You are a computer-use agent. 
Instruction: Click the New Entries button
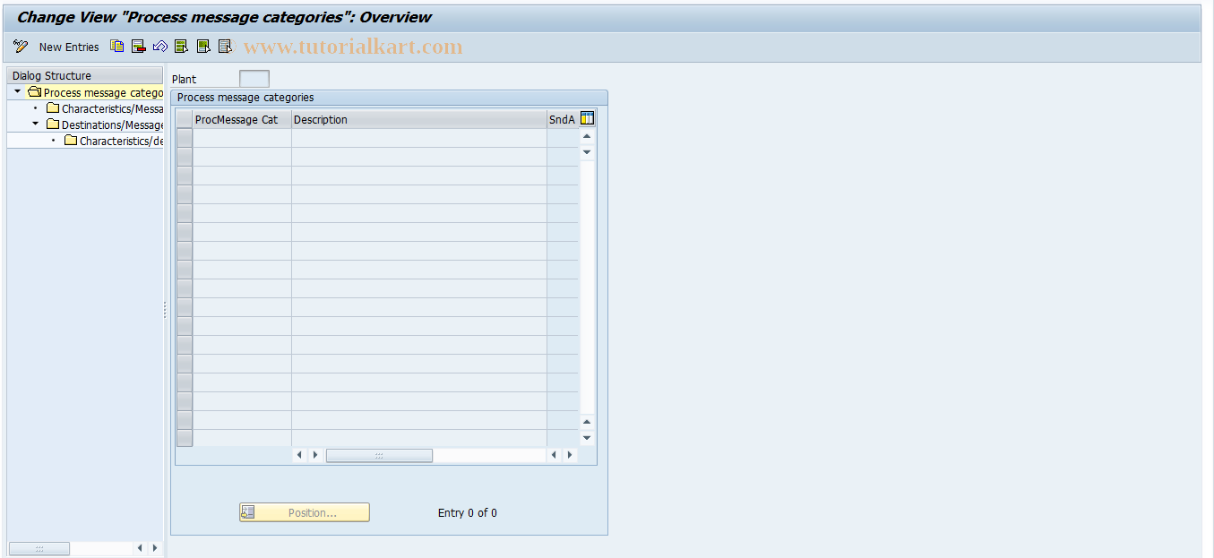pos(69,47)
